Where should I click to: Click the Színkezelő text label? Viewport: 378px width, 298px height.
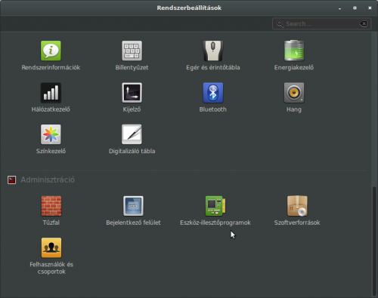coord(51,151)
